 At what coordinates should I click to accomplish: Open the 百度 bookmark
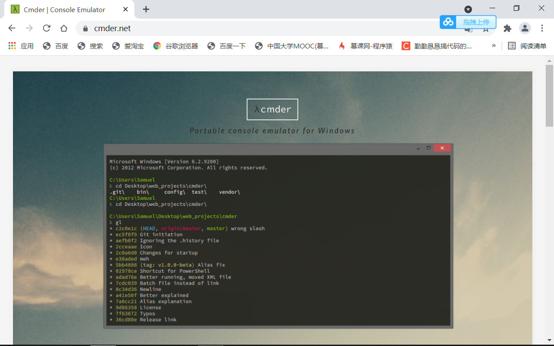point(55,45)
